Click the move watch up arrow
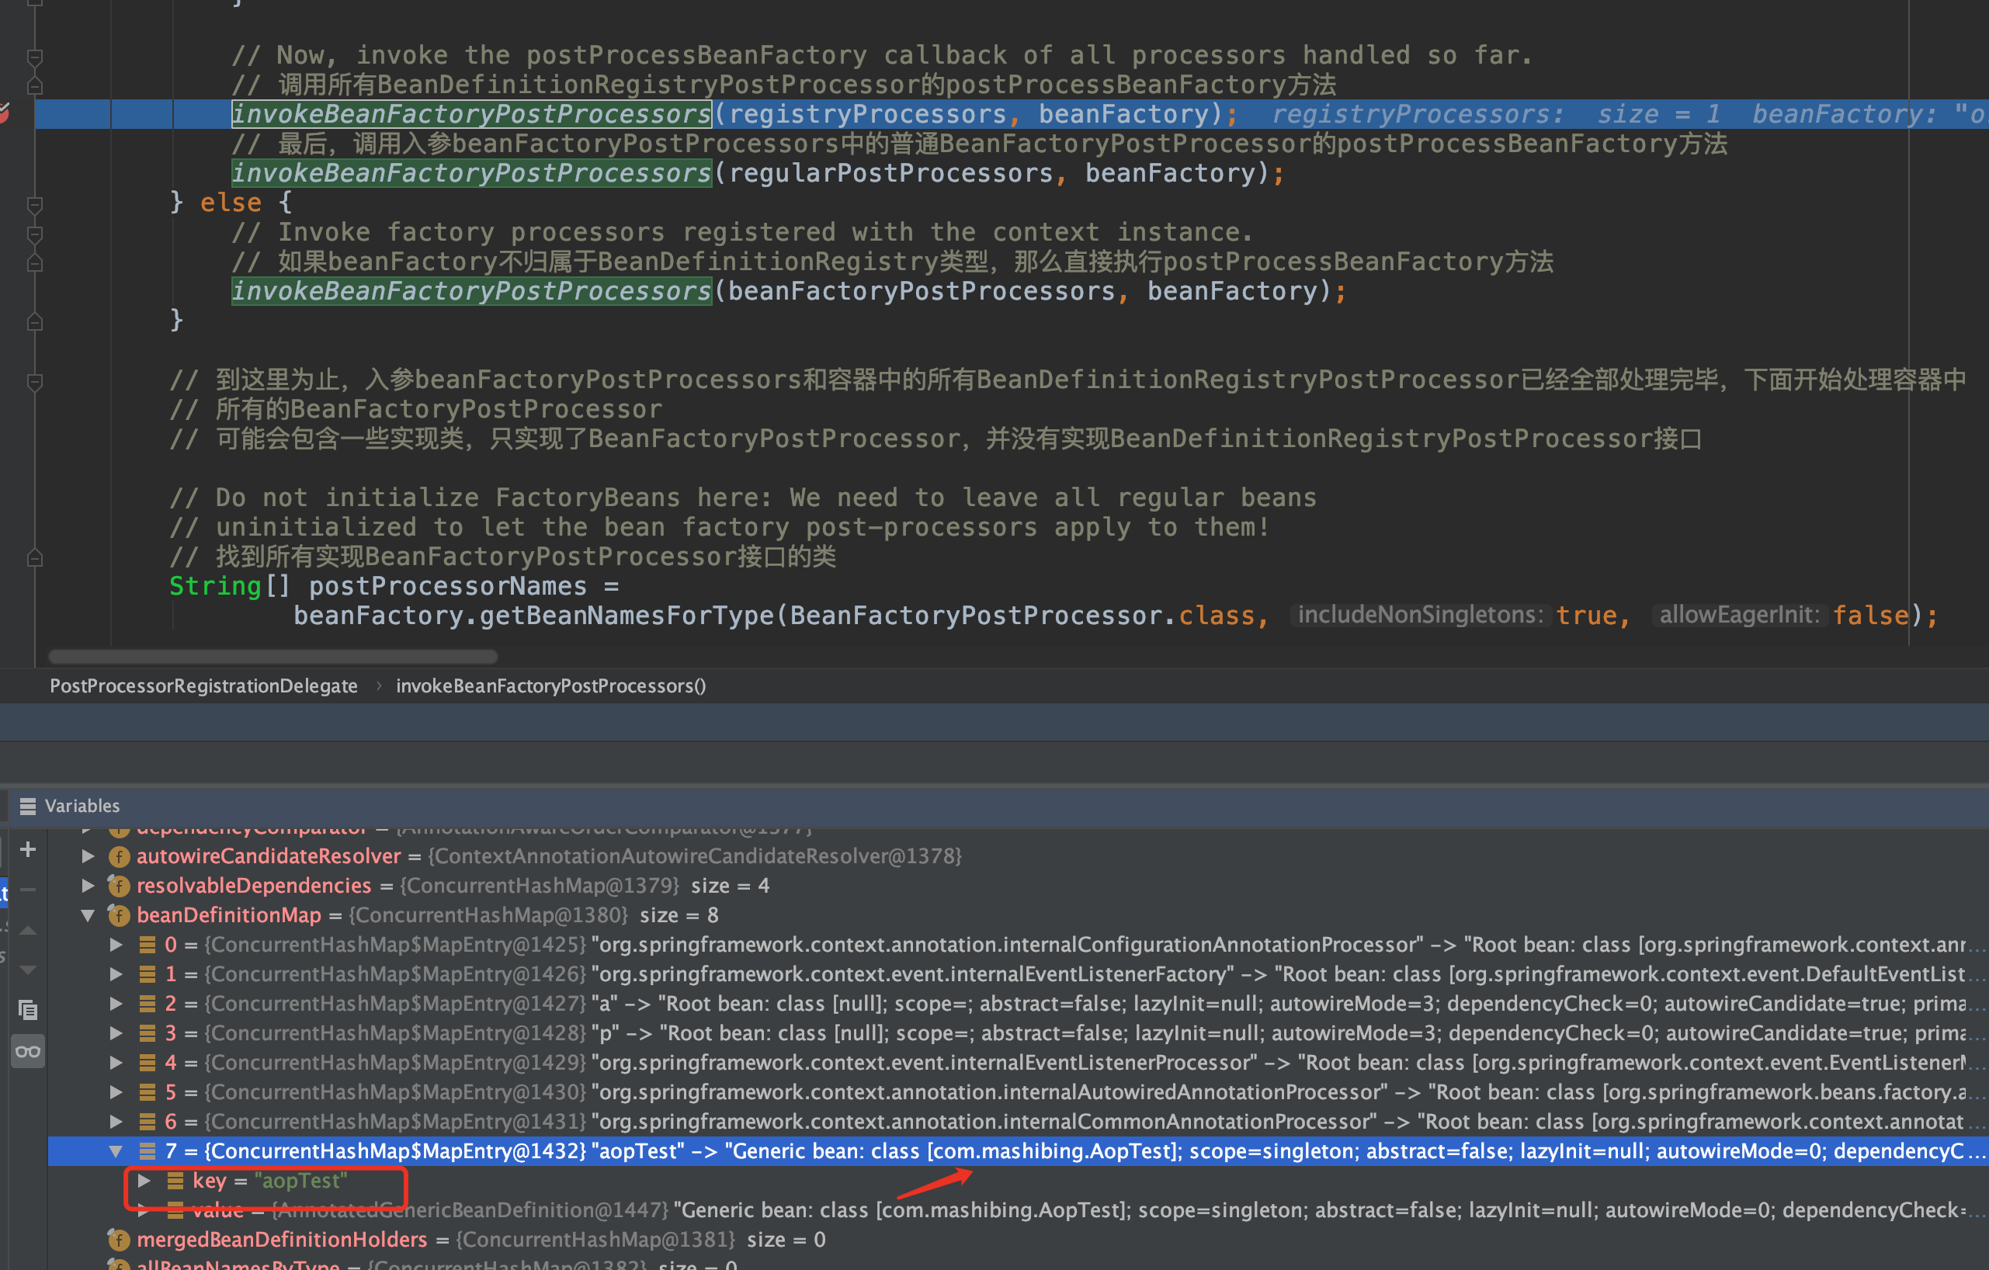The image size is (1989, 1270). 27,931
